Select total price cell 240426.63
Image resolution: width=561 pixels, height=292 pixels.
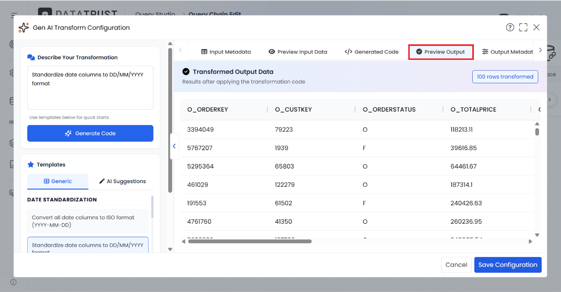pyautogui.click(x=466, y=203)
